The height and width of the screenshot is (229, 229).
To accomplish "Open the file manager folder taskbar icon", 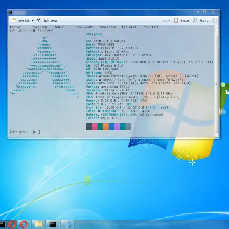I will tap(38, 225).
